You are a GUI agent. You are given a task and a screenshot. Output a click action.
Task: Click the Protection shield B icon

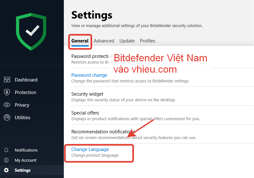pyautogui.click(x=7, y=92)
